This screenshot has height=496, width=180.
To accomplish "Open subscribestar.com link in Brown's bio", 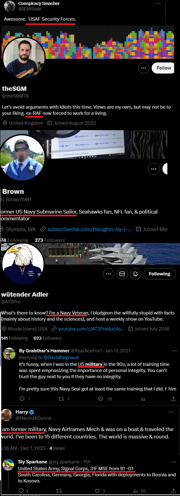I will 89,229.
